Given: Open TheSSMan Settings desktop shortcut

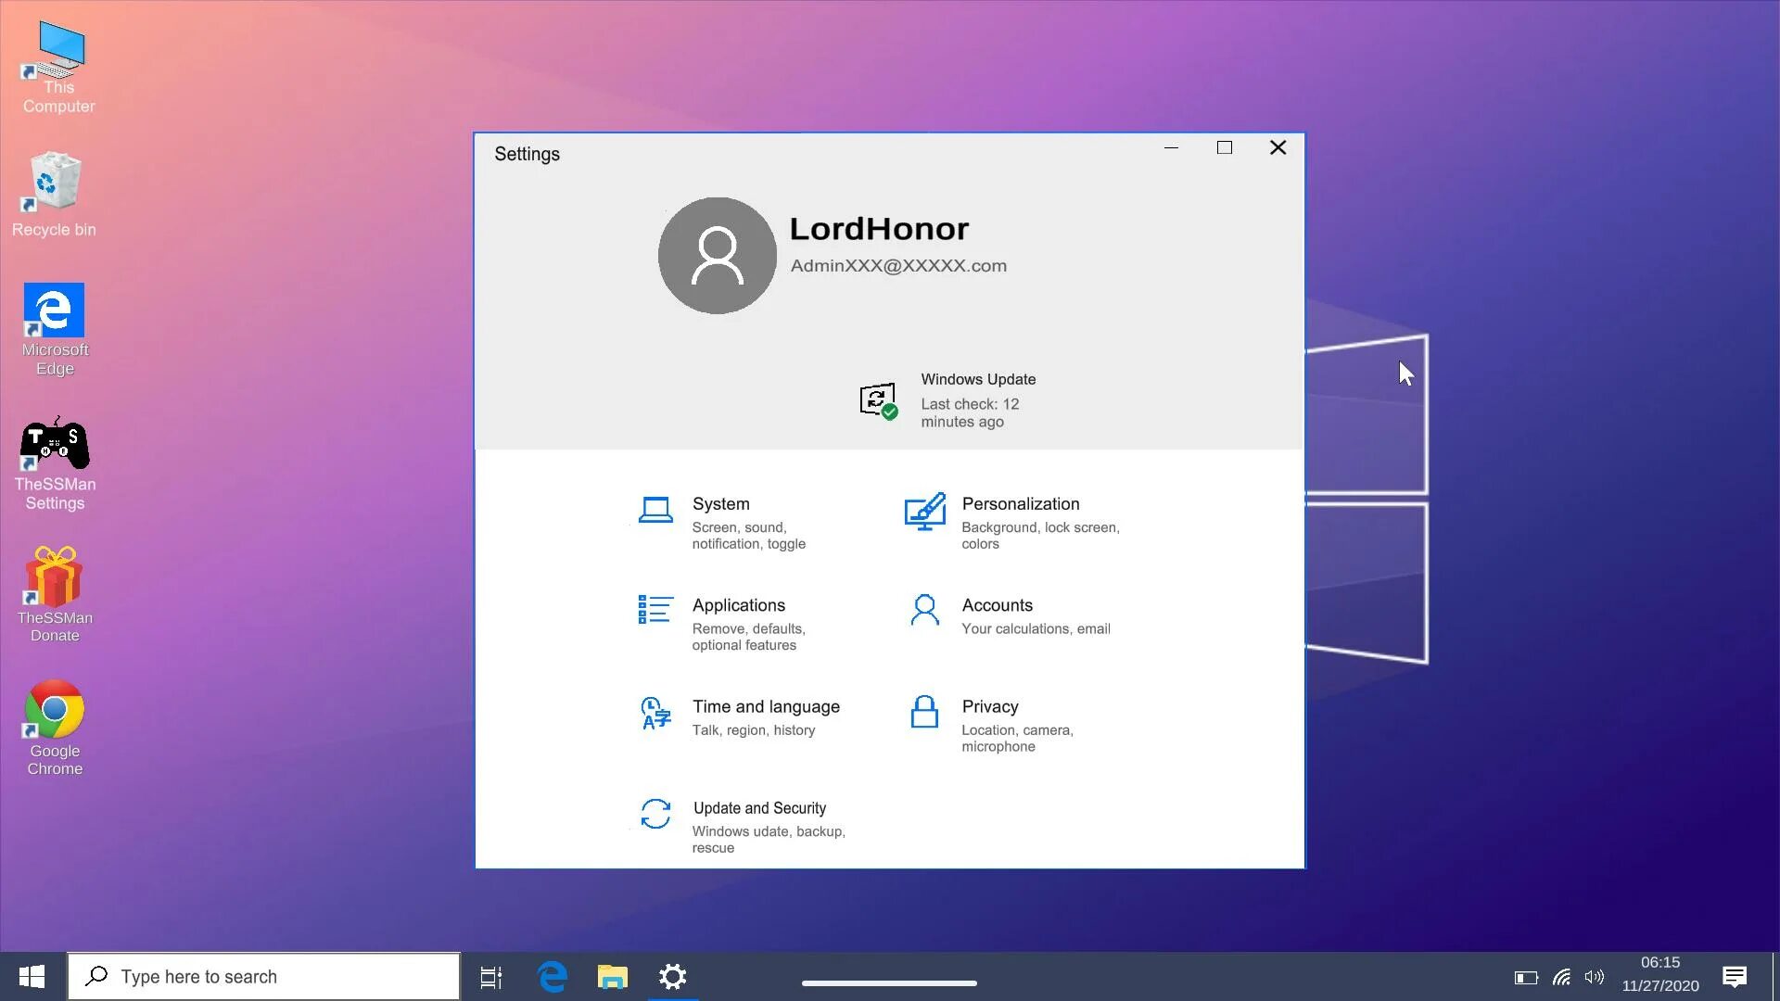Looking at the screenshot, I should click(x=55, y=446).
